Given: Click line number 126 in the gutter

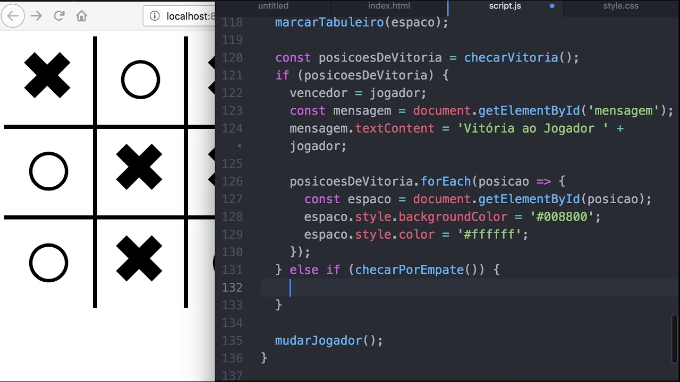Looking at the screenshot, I should (232, 181).
